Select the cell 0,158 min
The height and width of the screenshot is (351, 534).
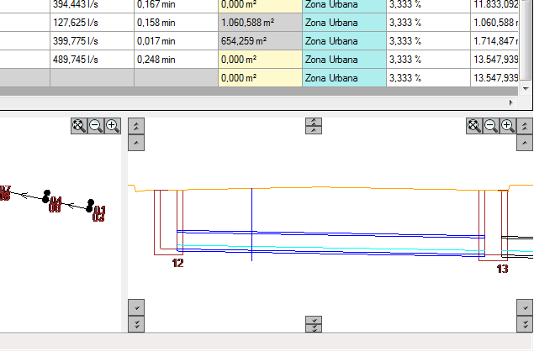tap(176, 23)
